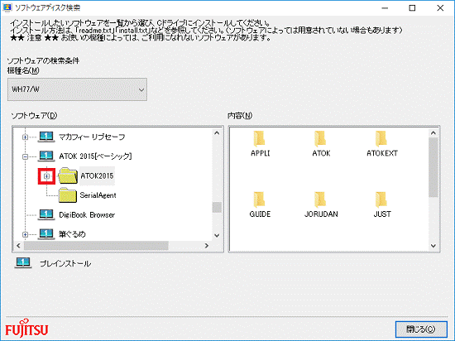Expand the ATOK2015 folder node
This screenshot has width=455, height=341.
click(46, 175)
